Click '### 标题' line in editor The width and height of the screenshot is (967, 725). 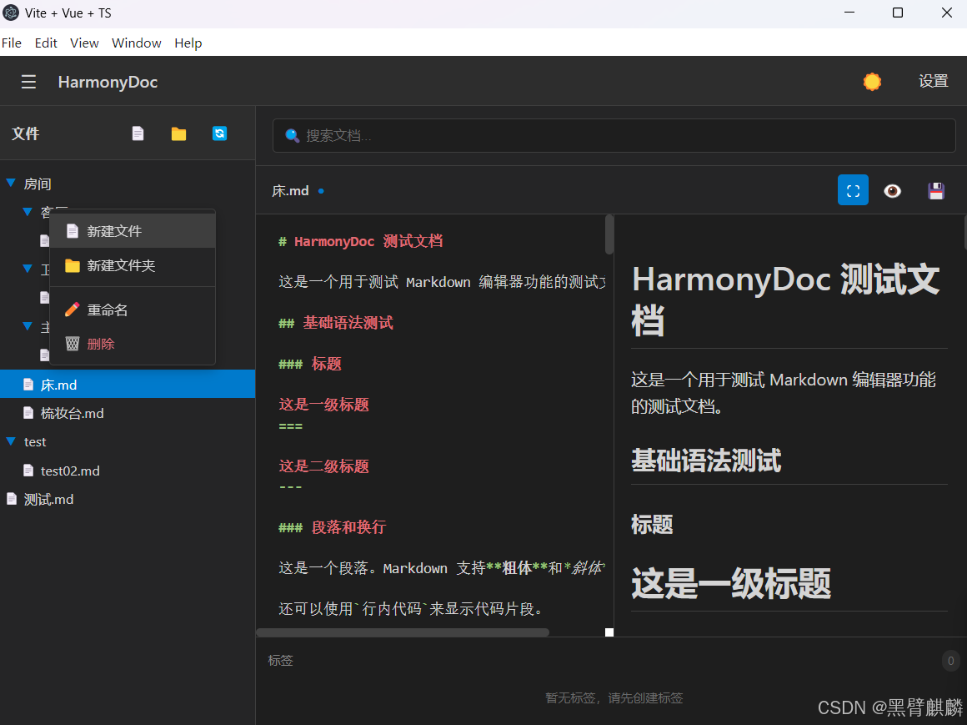tap(309, 364)
